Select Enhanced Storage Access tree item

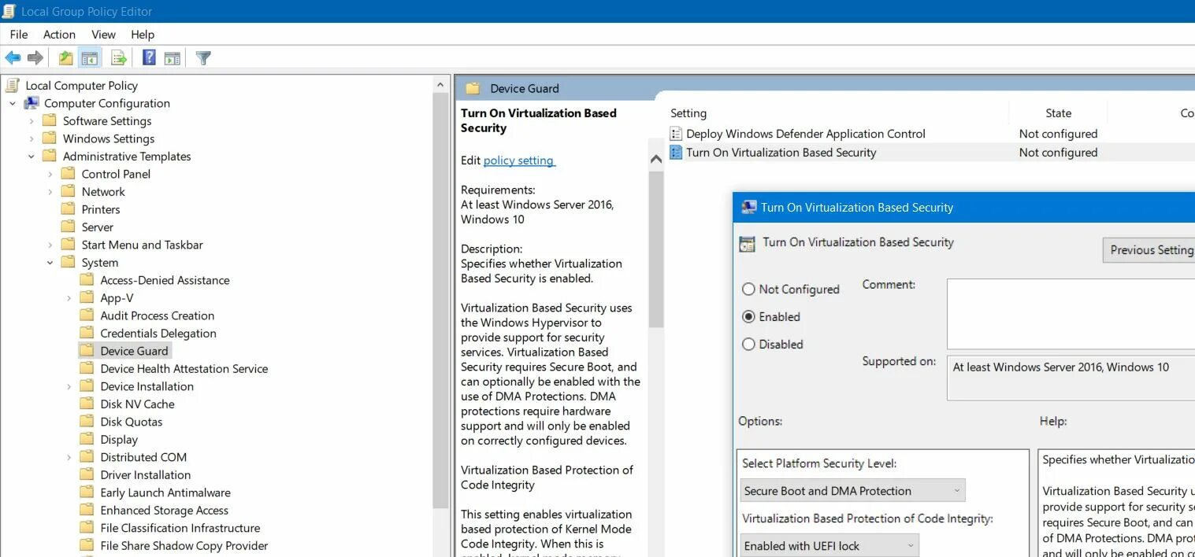164,510
